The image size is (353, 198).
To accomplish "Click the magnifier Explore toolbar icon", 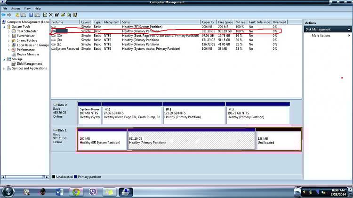I will (x=69, y=15).
